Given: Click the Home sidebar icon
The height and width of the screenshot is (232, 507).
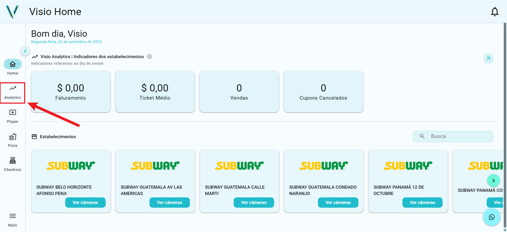Looking at the screenshot, I should [13, 67].
